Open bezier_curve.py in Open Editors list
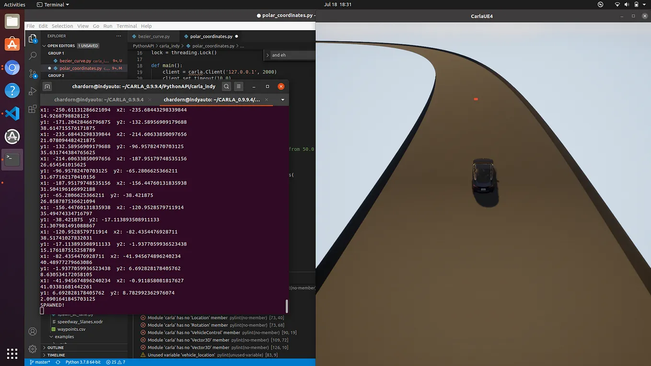Image resolution: width=651 pixels, height=366 pixels. [x=75, y=61]
